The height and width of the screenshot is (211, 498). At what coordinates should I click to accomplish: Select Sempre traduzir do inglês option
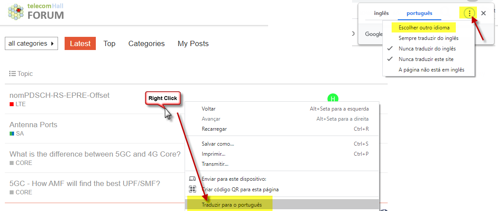429,38
